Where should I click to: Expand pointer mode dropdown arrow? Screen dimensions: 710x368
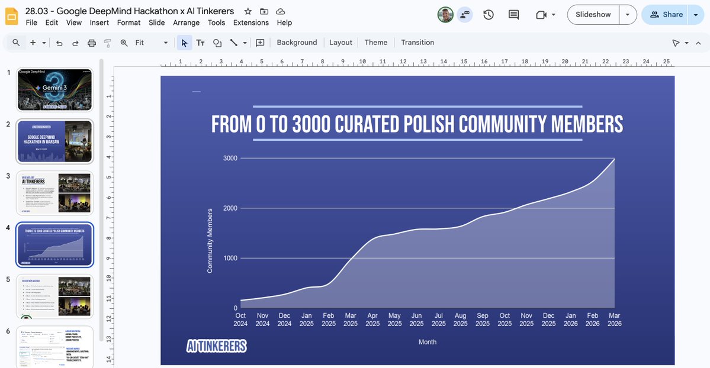[686, 43]
